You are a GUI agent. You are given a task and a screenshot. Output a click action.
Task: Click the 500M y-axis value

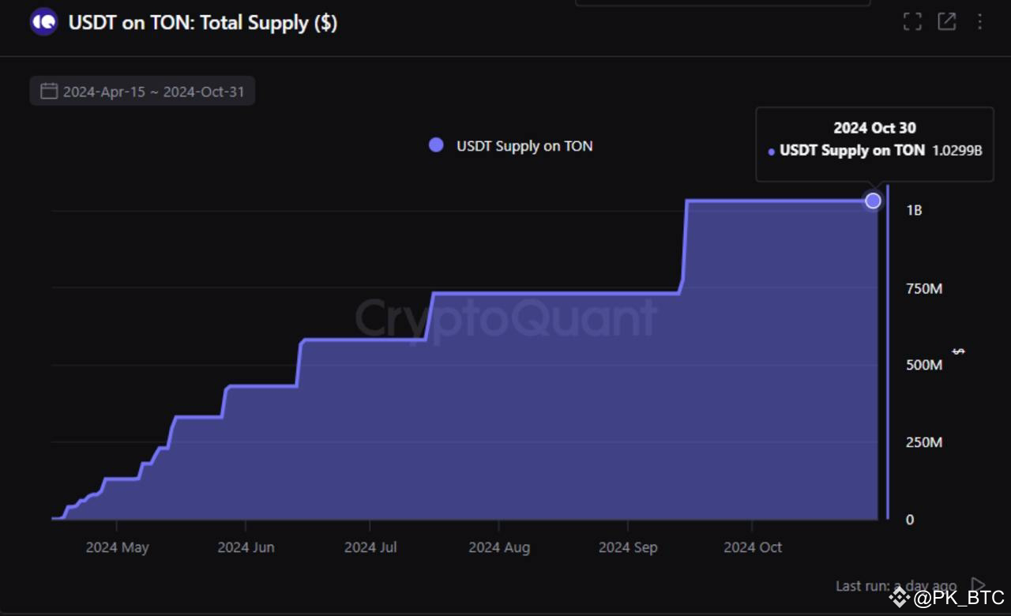click(x=924, y=365)
